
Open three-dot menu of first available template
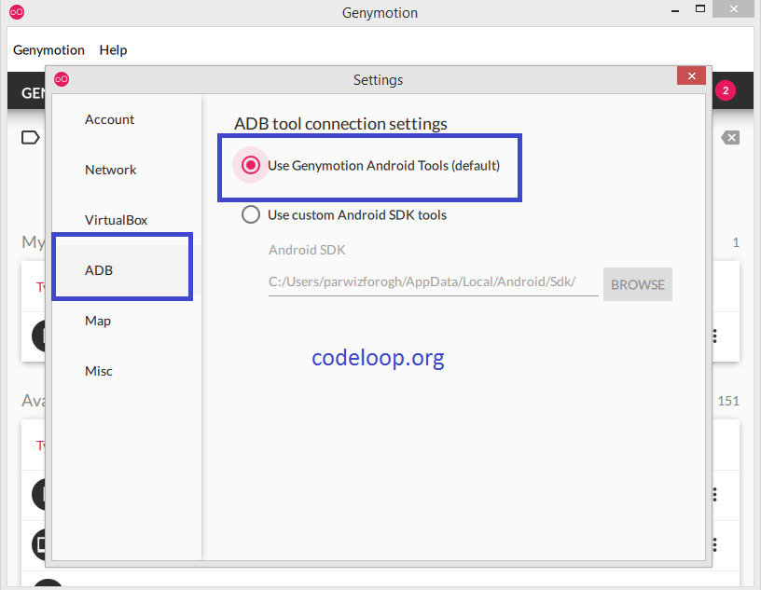[714, 494]
